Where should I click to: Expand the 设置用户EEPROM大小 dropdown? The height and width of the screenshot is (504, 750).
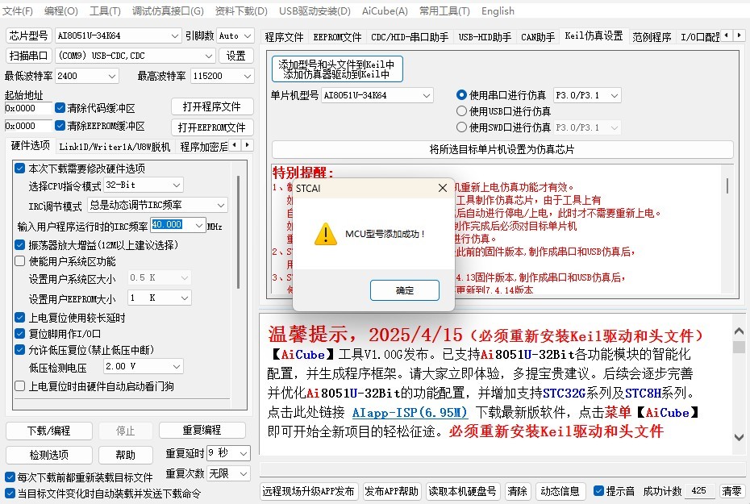coord(185,298)
